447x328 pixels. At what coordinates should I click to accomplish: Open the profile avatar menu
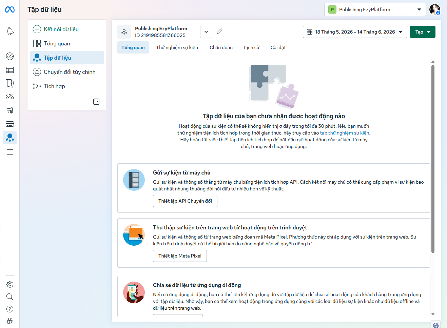point(435,9)
